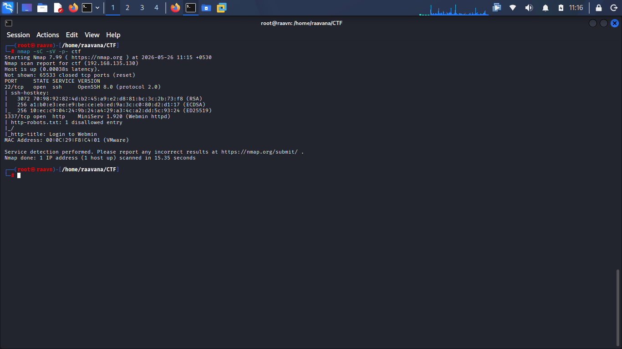Image resolution: width=622 pixels, height=349 pixels.
Task: Click the terminal cursor at bottom prompt
Action: pos(19,175)
